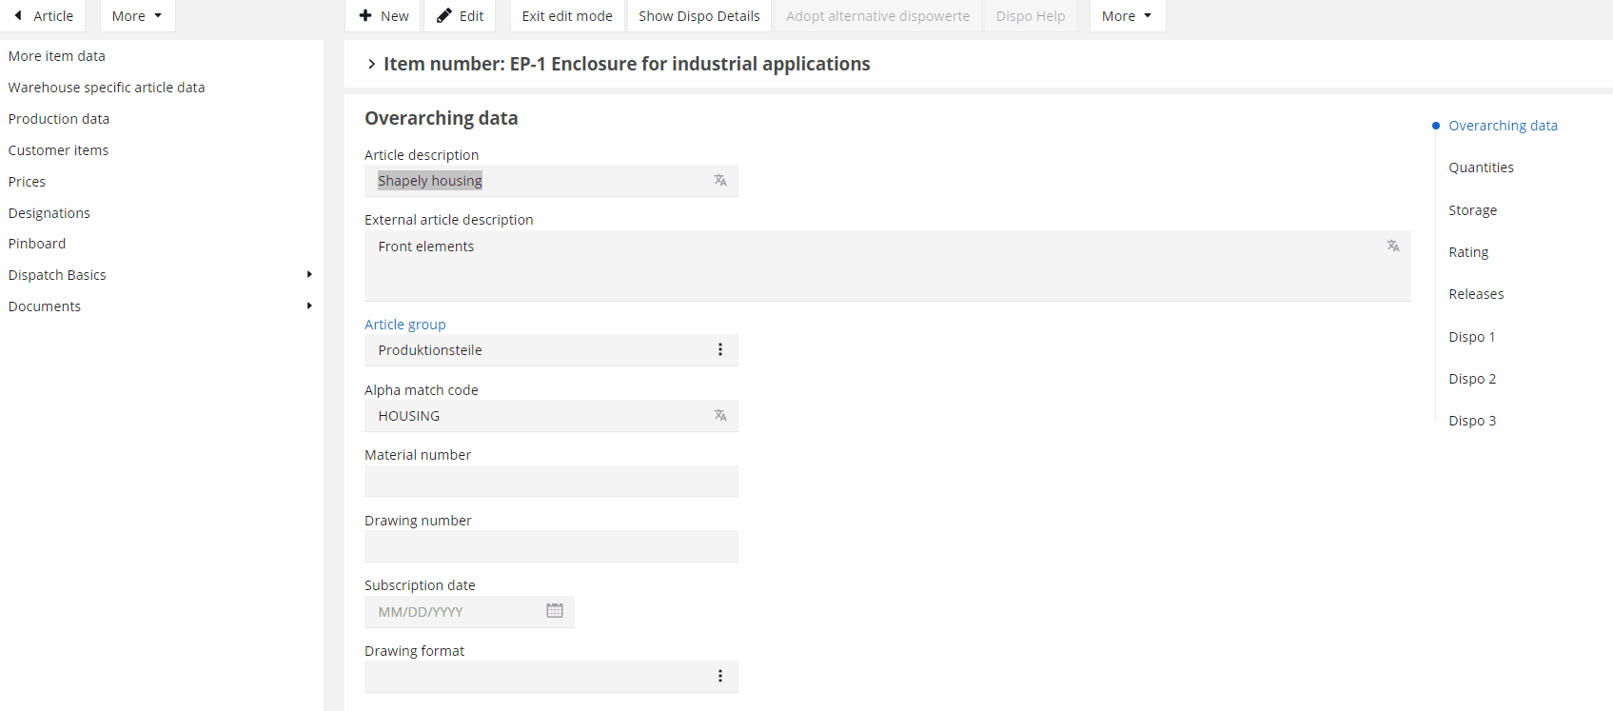Open More item data section
The height and width of the screenshot is (711, 1613).
[57, 56]
